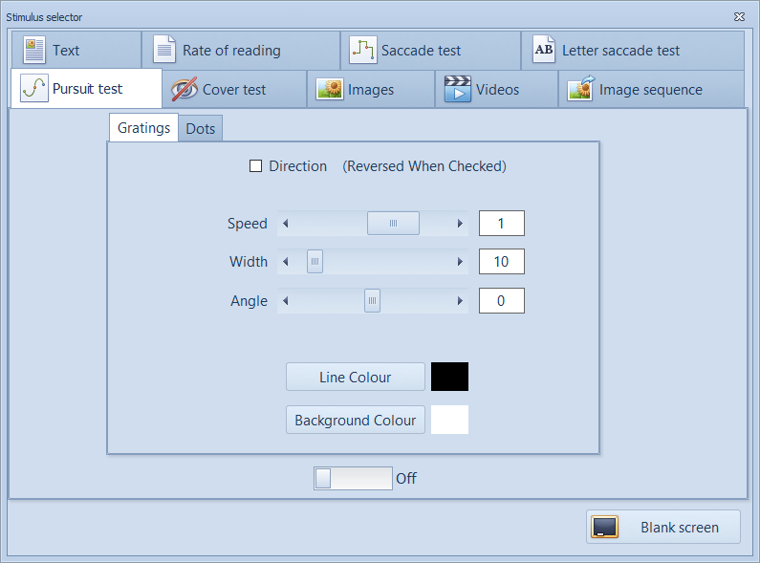760x563 pixels.
Task: Click the Blank screen button
Action: 662,528
